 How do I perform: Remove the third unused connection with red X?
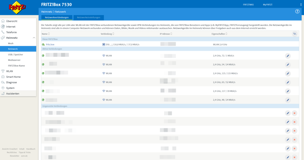point(294,131)
